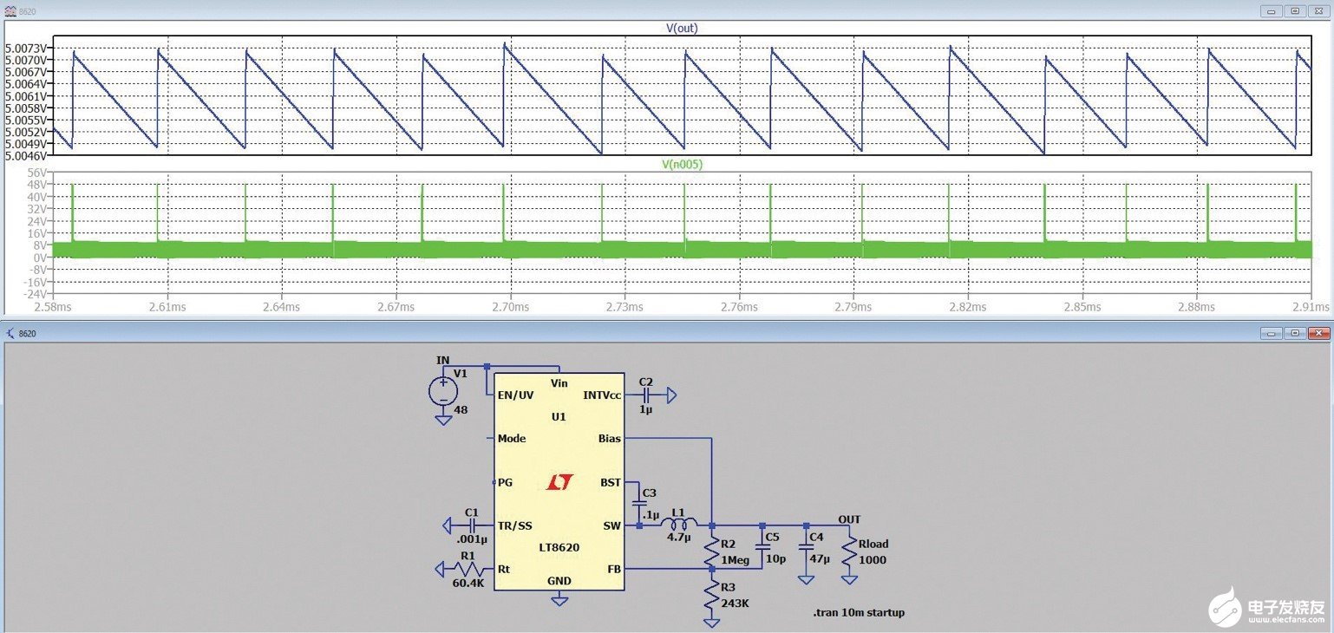Click the 2.58ms time axis label

click(53, 307)
